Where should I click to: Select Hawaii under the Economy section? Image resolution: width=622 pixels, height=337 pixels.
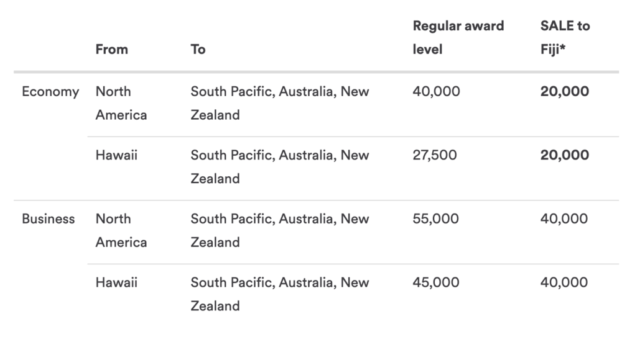[116, 155]
